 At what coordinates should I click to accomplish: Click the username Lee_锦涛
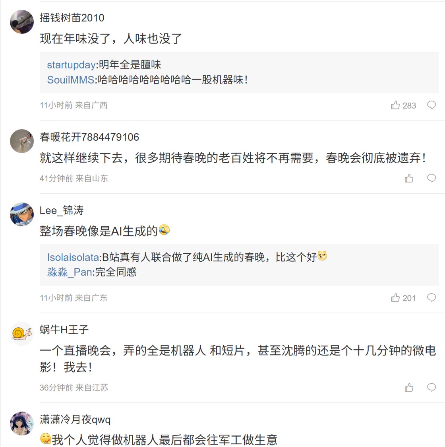click(62, 210)
